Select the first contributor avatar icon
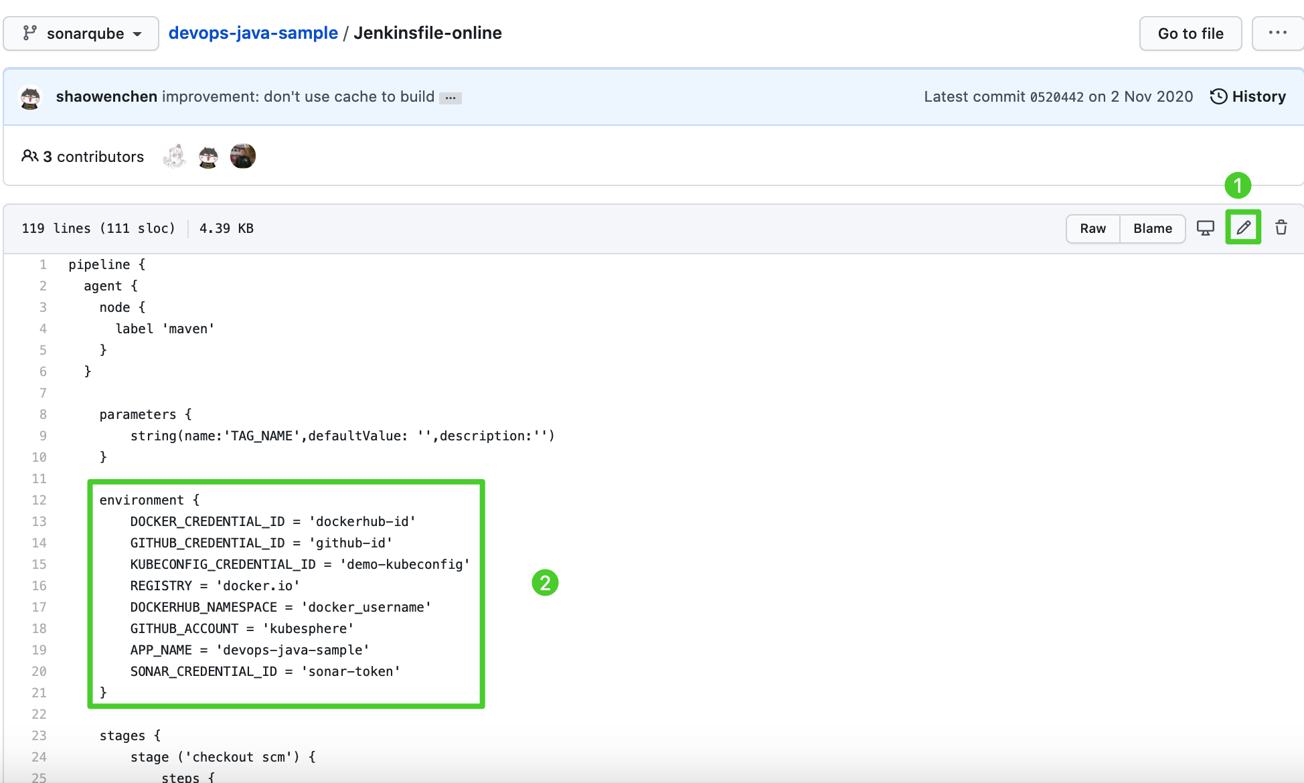The image size is (1304, 783). point(173,155)
